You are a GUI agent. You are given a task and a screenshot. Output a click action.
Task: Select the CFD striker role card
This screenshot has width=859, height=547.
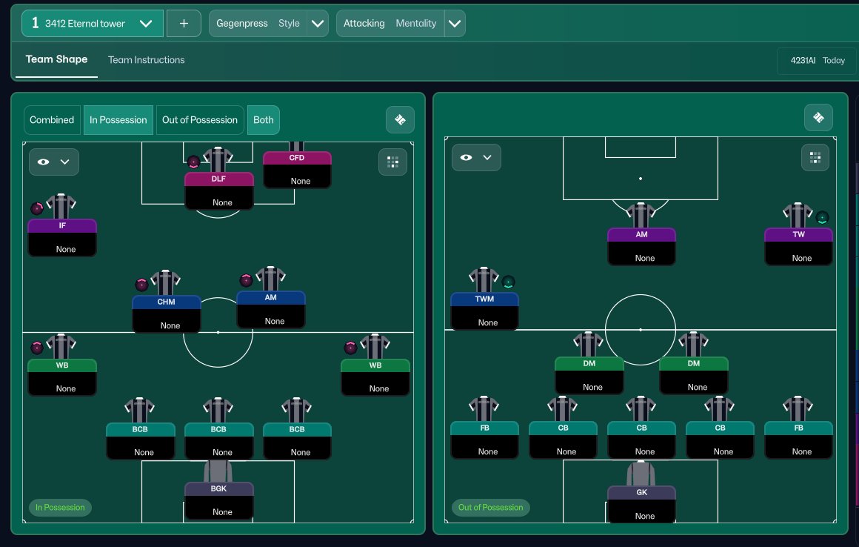point(297,169)
